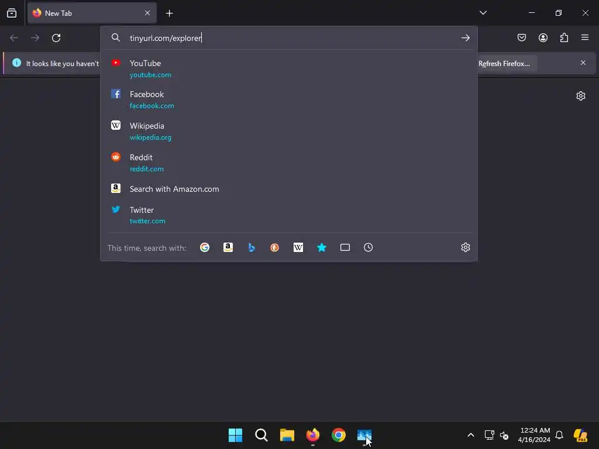This screenshot has width=599, height=449.
Task: Click the blue waveform app in taskbar
Action: (x=364, y=435)
